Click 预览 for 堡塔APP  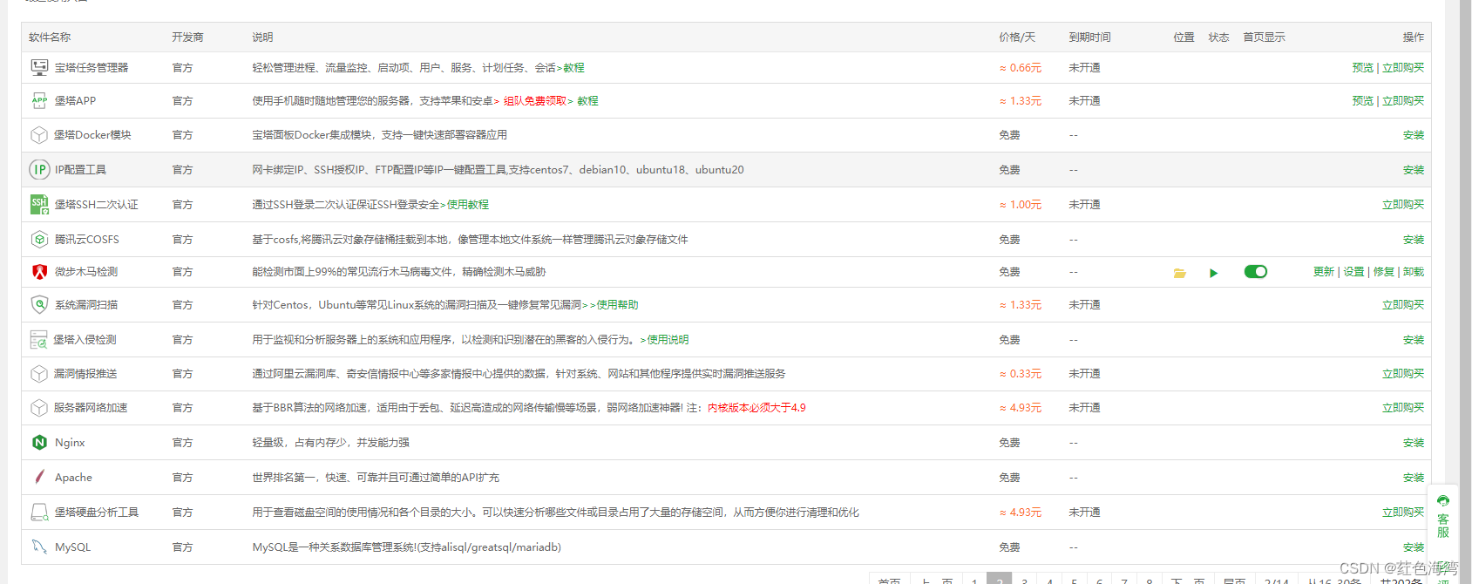[1362, 101]
